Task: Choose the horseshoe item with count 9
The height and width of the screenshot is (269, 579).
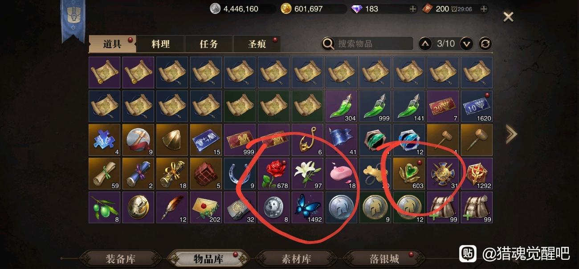Action: [240, 174]
